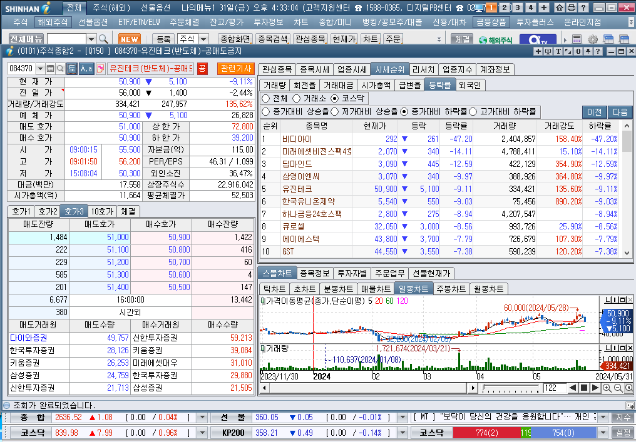The width and height of the screenshot is (636, 442).
Task: Click the help question mark icon
Action: click(x=583, y=8)
